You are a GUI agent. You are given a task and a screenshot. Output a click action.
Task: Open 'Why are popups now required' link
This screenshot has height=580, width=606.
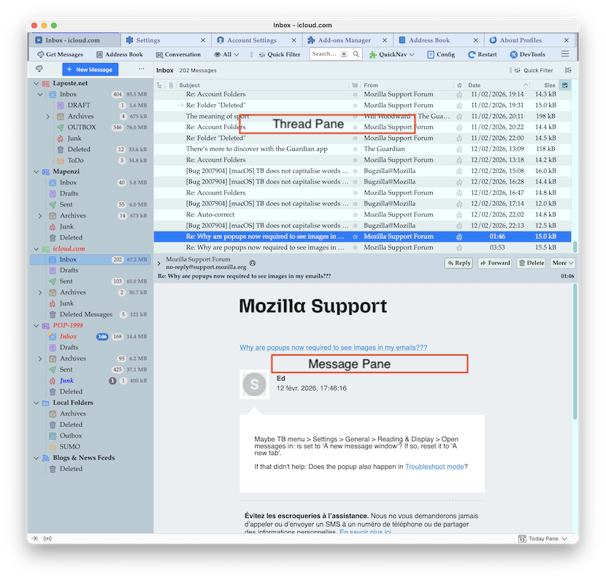pos(333,348)
